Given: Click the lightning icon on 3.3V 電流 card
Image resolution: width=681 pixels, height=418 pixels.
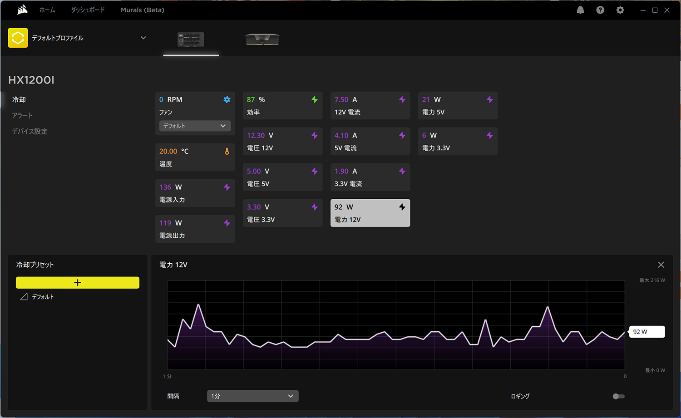Looking at the screenshot, I should pos(402,171).
